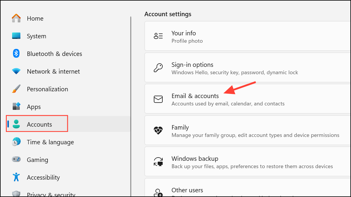Image resolution: width=351 pixels, height=197 pixels.
Task: Click the Other users add-person icon
Action: [158, 193]
